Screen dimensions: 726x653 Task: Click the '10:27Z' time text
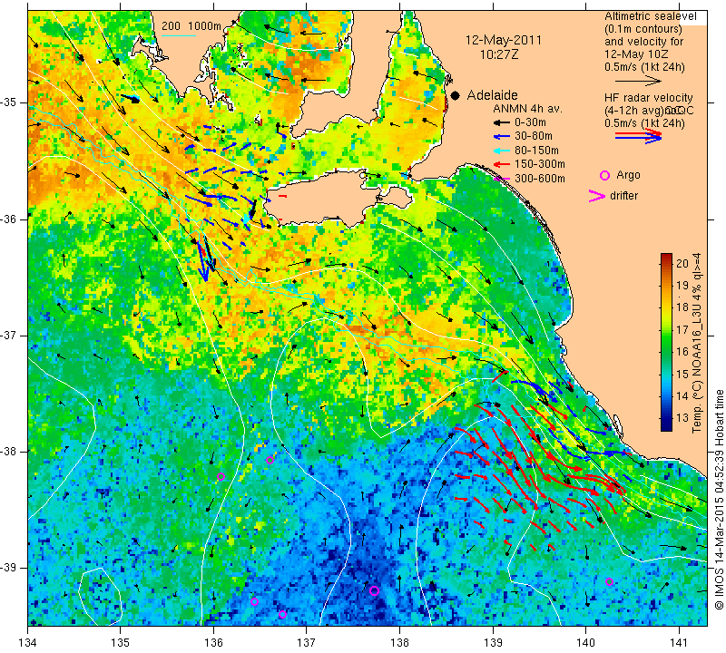(x=499, y=54)
